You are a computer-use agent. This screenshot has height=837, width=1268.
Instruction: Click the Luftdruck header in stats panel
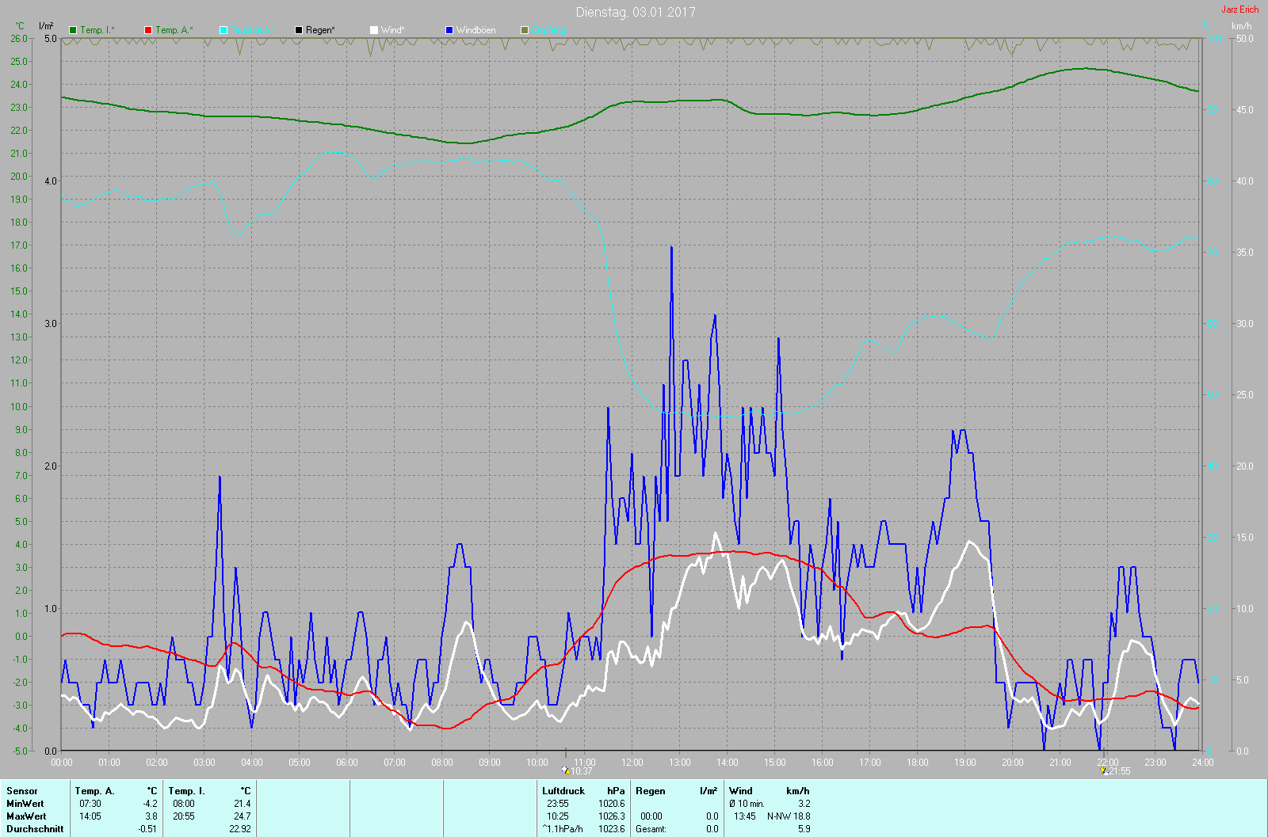pyautogui.click(x=563, y=791)
